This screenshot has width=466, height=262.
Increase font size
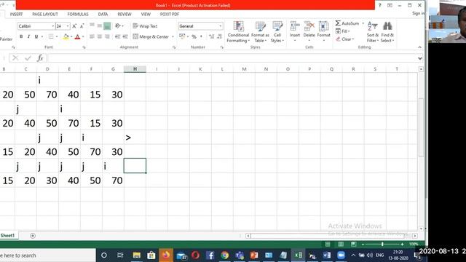[74, 26]
